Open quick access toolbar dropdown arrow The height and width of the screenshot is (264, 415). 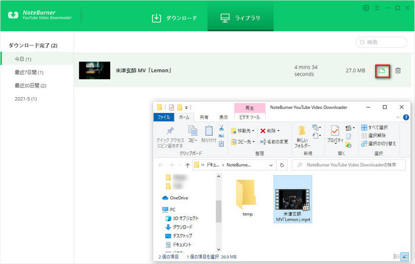tap(186, 108)
